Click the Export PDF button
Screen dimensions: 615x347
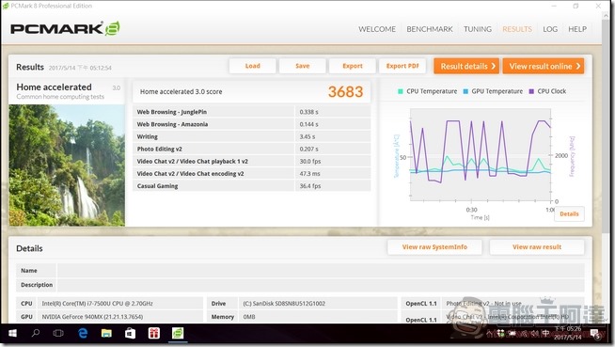click(402, 66)
